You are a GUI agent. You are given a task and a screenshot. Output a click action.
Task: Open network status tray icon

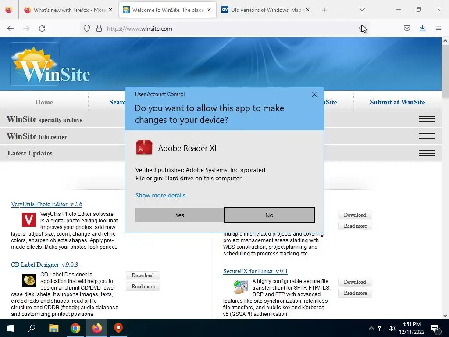tap(382, 328)
